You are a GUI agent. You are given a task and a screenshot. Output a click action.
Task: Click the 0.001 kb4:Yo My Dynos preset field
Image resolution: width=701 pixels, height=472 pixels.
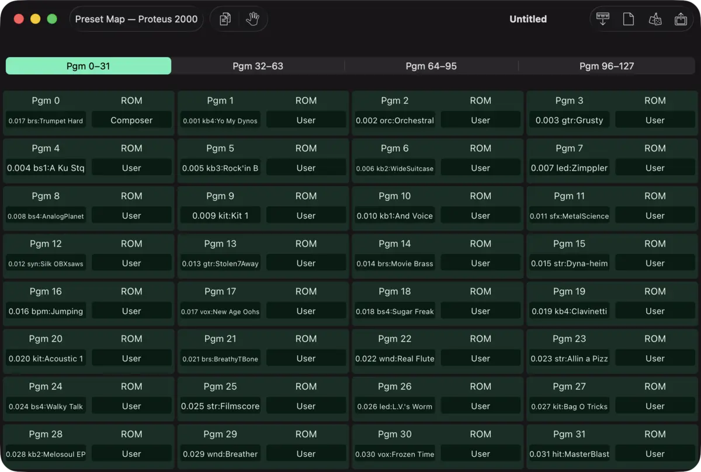click(x=220, y=120)
